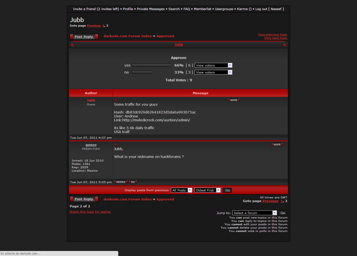Open All Posts display dropdown
The image size is (357, 256).
coord(182,190)
